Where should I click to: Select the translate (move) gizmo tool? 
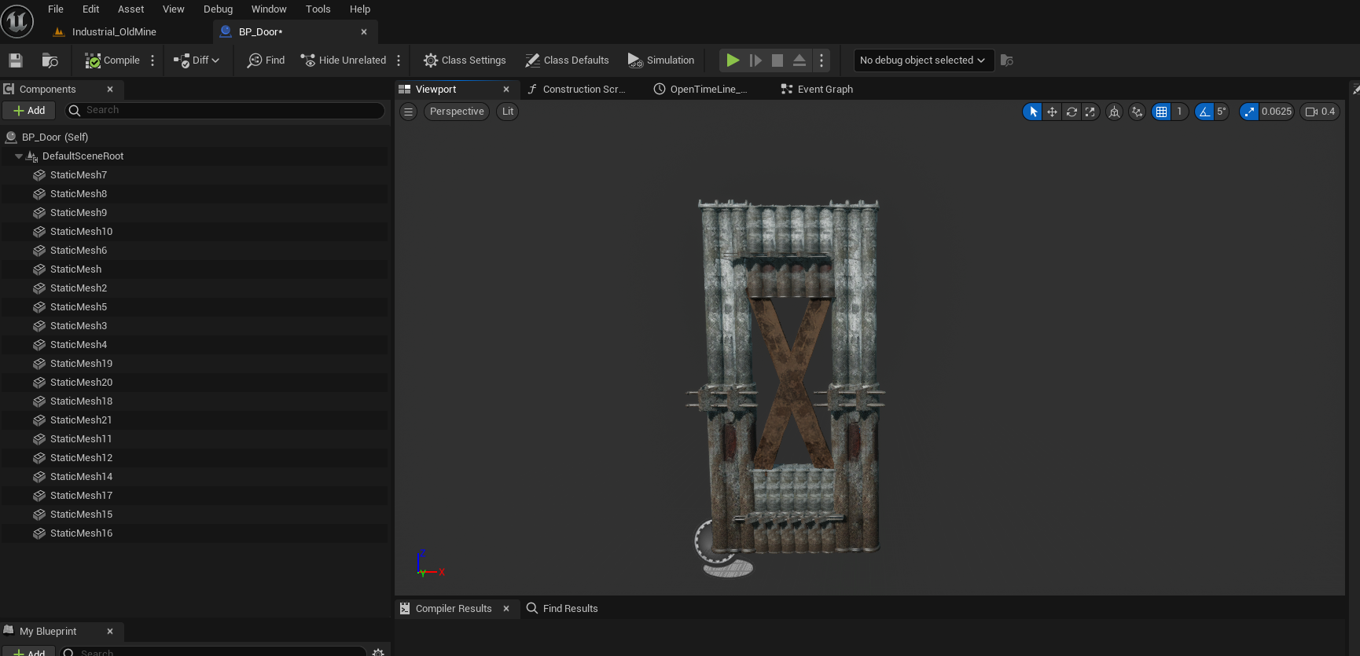click(1052, 112)
